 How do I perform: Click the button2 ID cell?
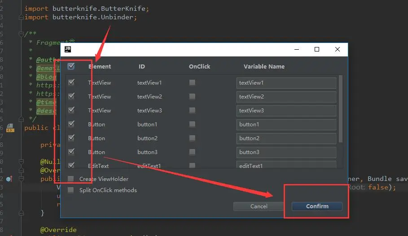[147, 138]
